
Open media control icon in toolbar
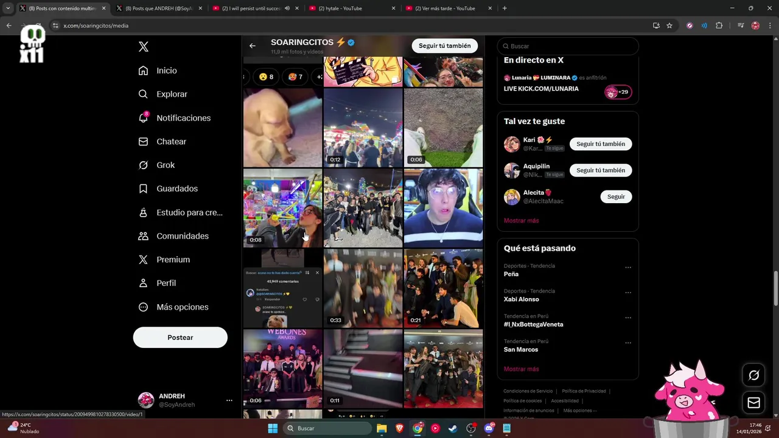click(741, 26)
